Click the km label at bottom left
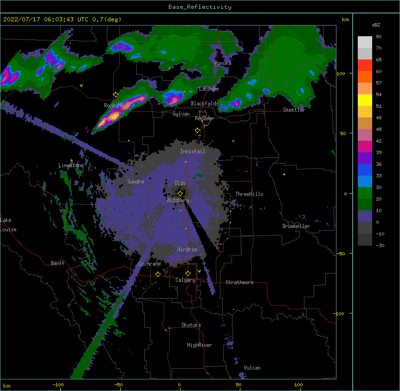 (x=7, y=385)
